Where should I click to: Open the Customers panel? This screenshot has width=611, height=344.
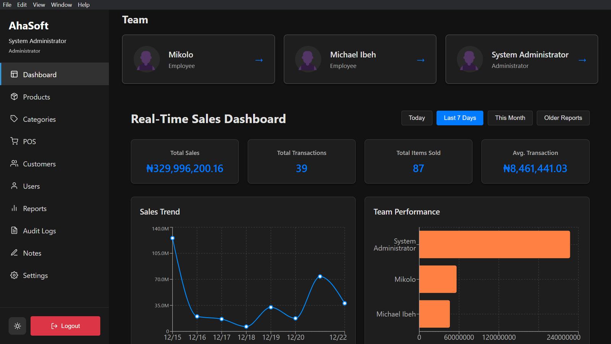click(14, 164)
